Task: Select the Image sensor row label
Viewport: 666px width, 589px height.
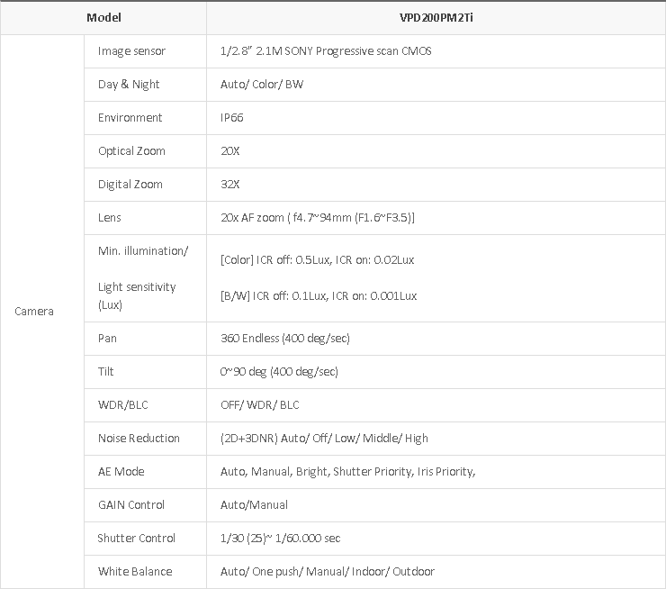Action: pyautogui.click(x=131, y=51)
